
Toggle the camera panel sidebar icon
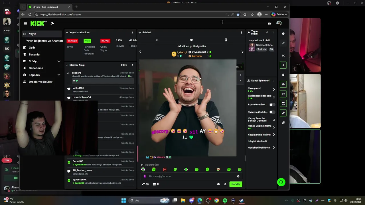pos(283,103)
